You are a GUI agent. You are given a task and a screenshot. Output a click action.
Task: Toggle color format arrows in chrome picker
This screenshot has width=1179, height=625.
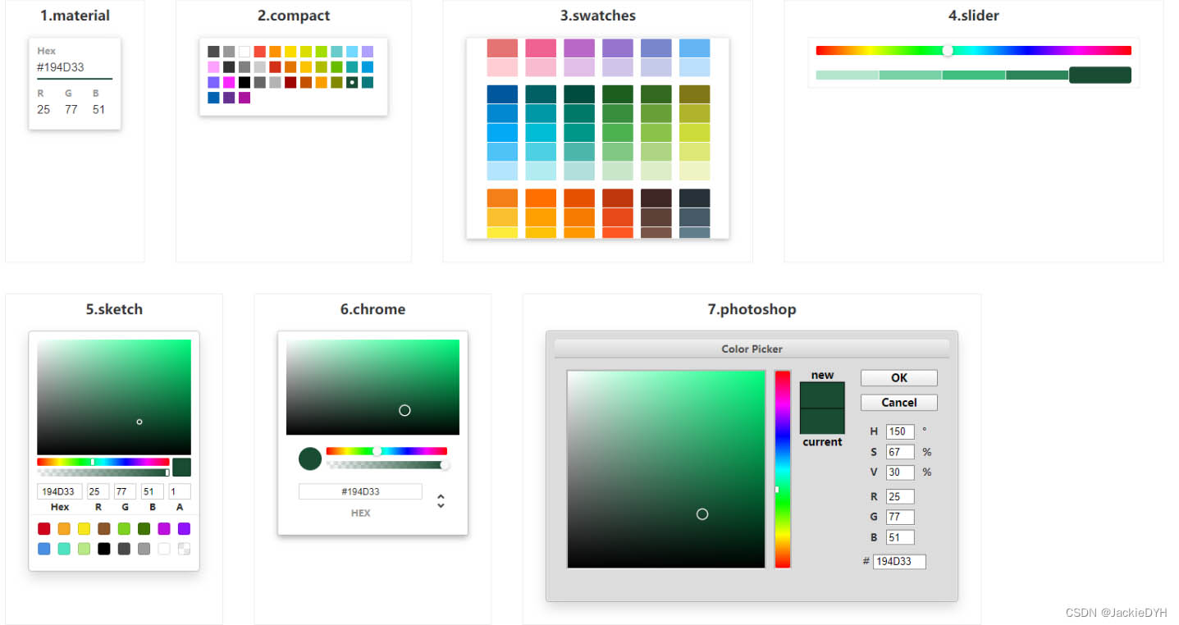[x=441, y=500]
